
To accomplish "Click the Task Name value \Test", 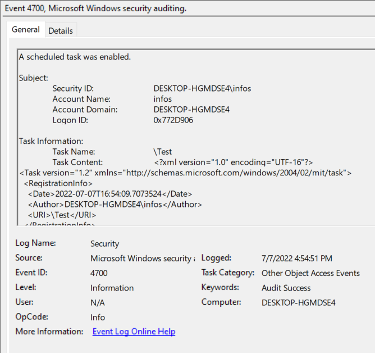I will click(x=162, y=152).
